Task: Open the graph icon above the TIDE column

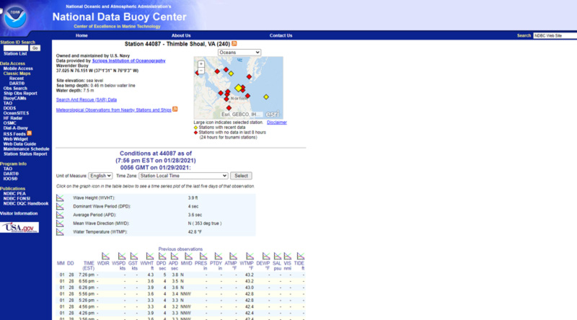Action: pyautogui.click(x=299, y=257)
